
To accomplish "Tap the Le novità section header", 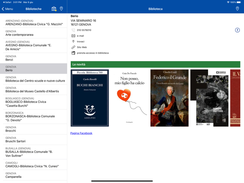I will [155, 64].
